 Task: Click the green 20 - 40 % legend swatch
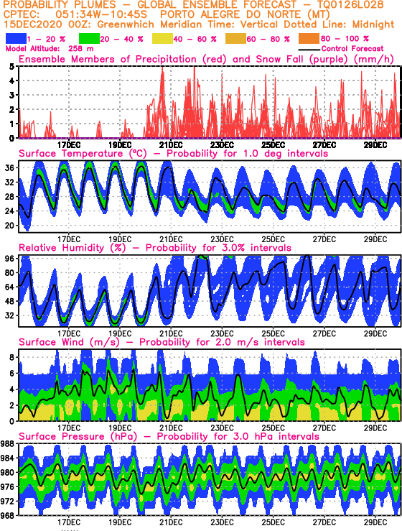tap(89, 39)
